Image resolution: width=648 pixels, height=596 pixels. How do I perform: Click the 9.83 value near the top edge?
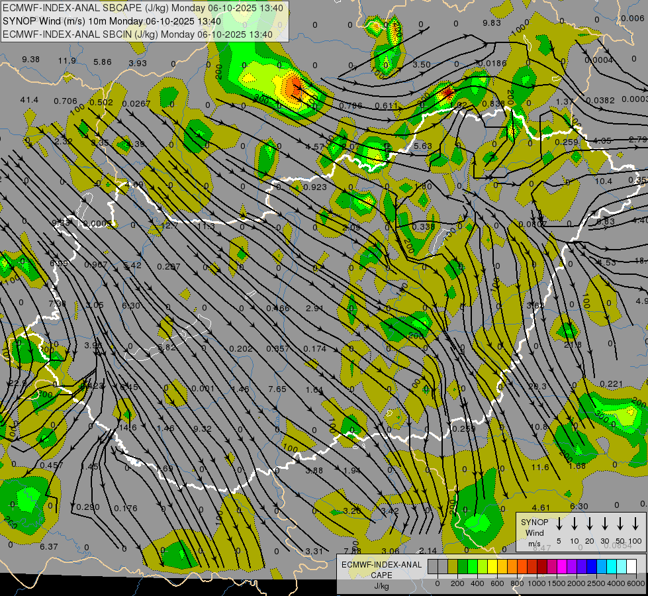492,23
